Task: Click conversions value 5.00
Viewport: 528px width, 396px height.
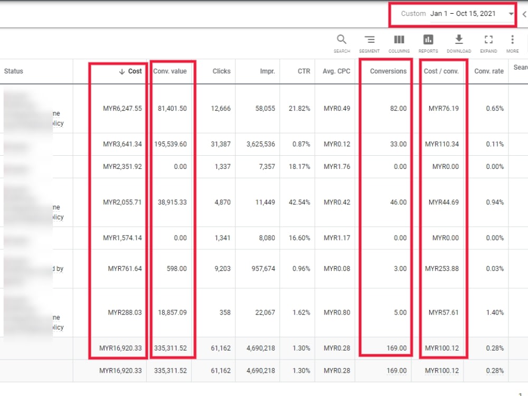Action: pyautogui.click(x=400, y=313)
